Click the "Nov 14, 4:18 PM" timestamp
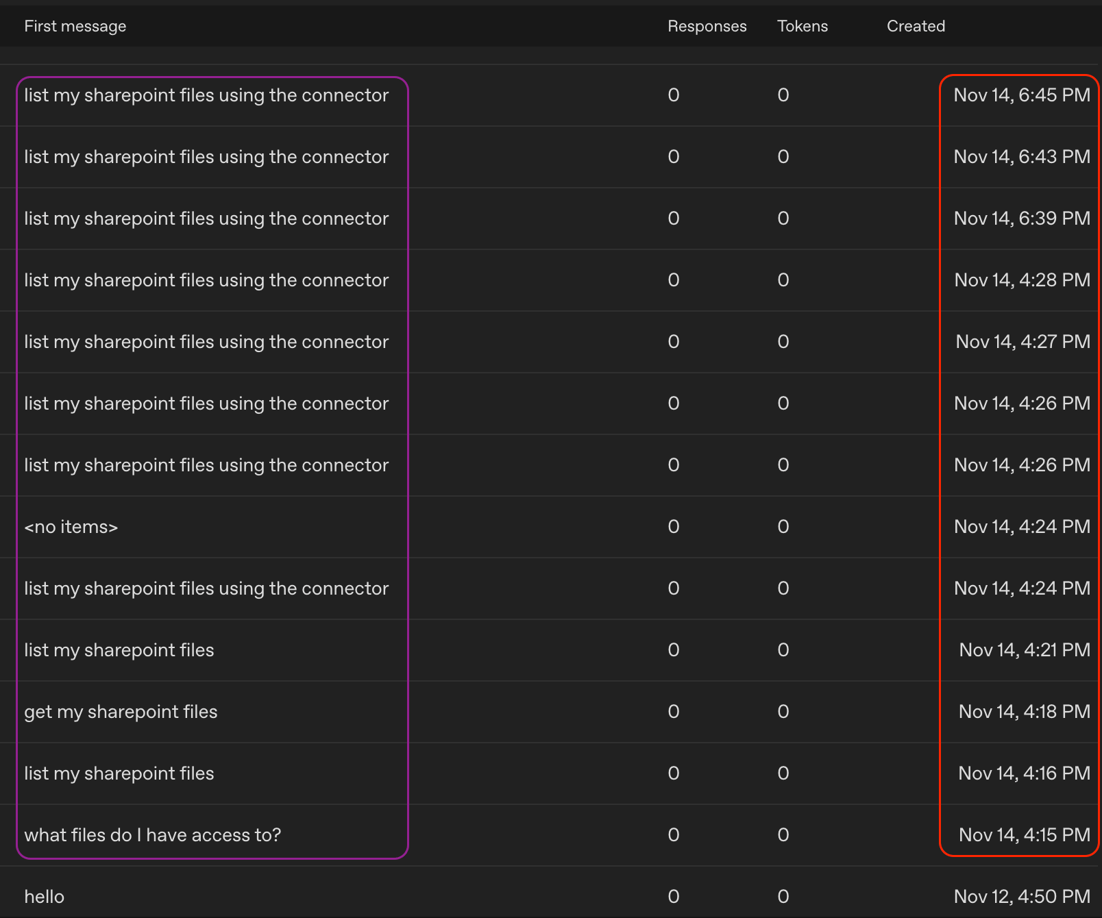1102x918 pixels. tap(1025, 712)
